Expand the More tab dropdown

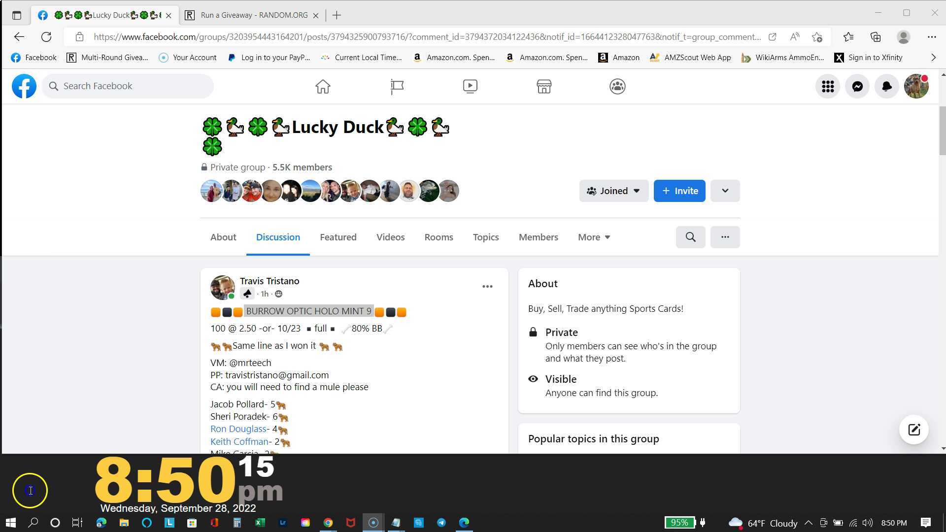[x=594, y=237]
